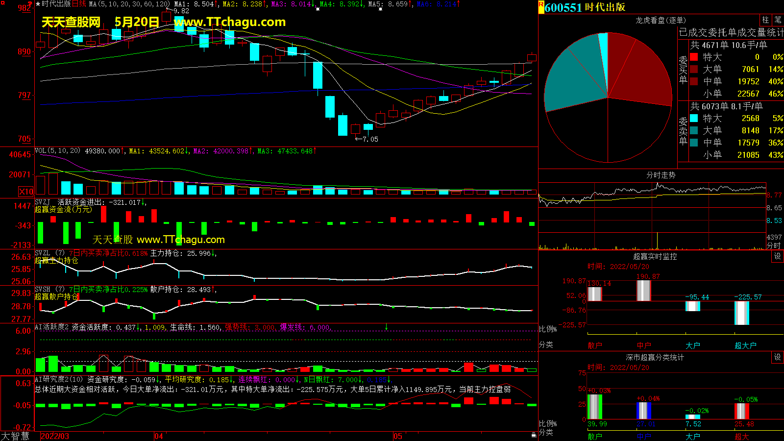784x441 pixels.
Task: Click the cyan 特大 sell-order swatch
Action: (x=694, y=118)
